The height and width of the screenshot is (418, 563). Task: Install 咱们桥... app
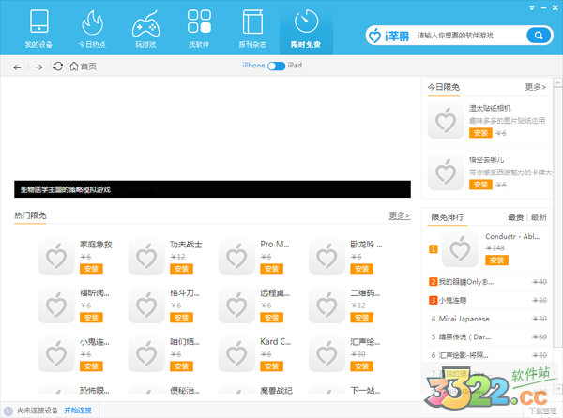coord(181,366)
